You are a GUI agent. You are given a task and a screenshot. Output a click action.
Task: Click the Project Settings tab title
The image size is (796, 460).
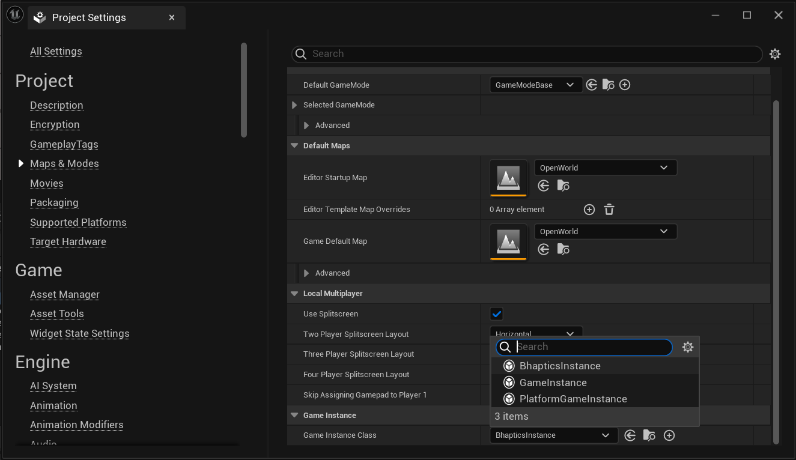tap(89, 17)
